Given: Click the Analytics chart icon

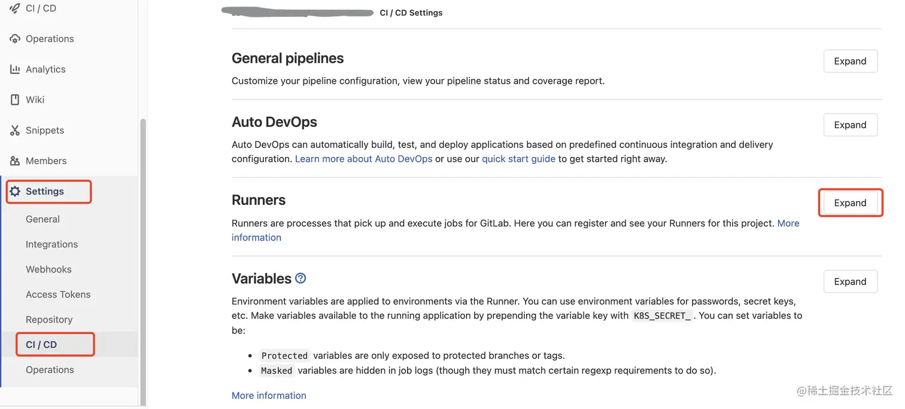Looking at the screenshot, I should [x=15, y=69].
